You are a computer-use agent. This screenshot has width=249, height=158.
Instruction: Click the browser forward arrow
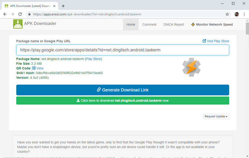[x=13, y=14]
